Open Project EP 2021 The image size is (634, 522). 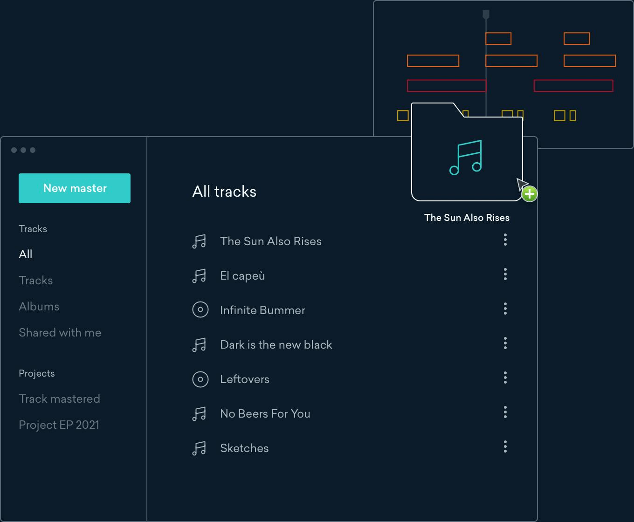(x=59, y=425)
